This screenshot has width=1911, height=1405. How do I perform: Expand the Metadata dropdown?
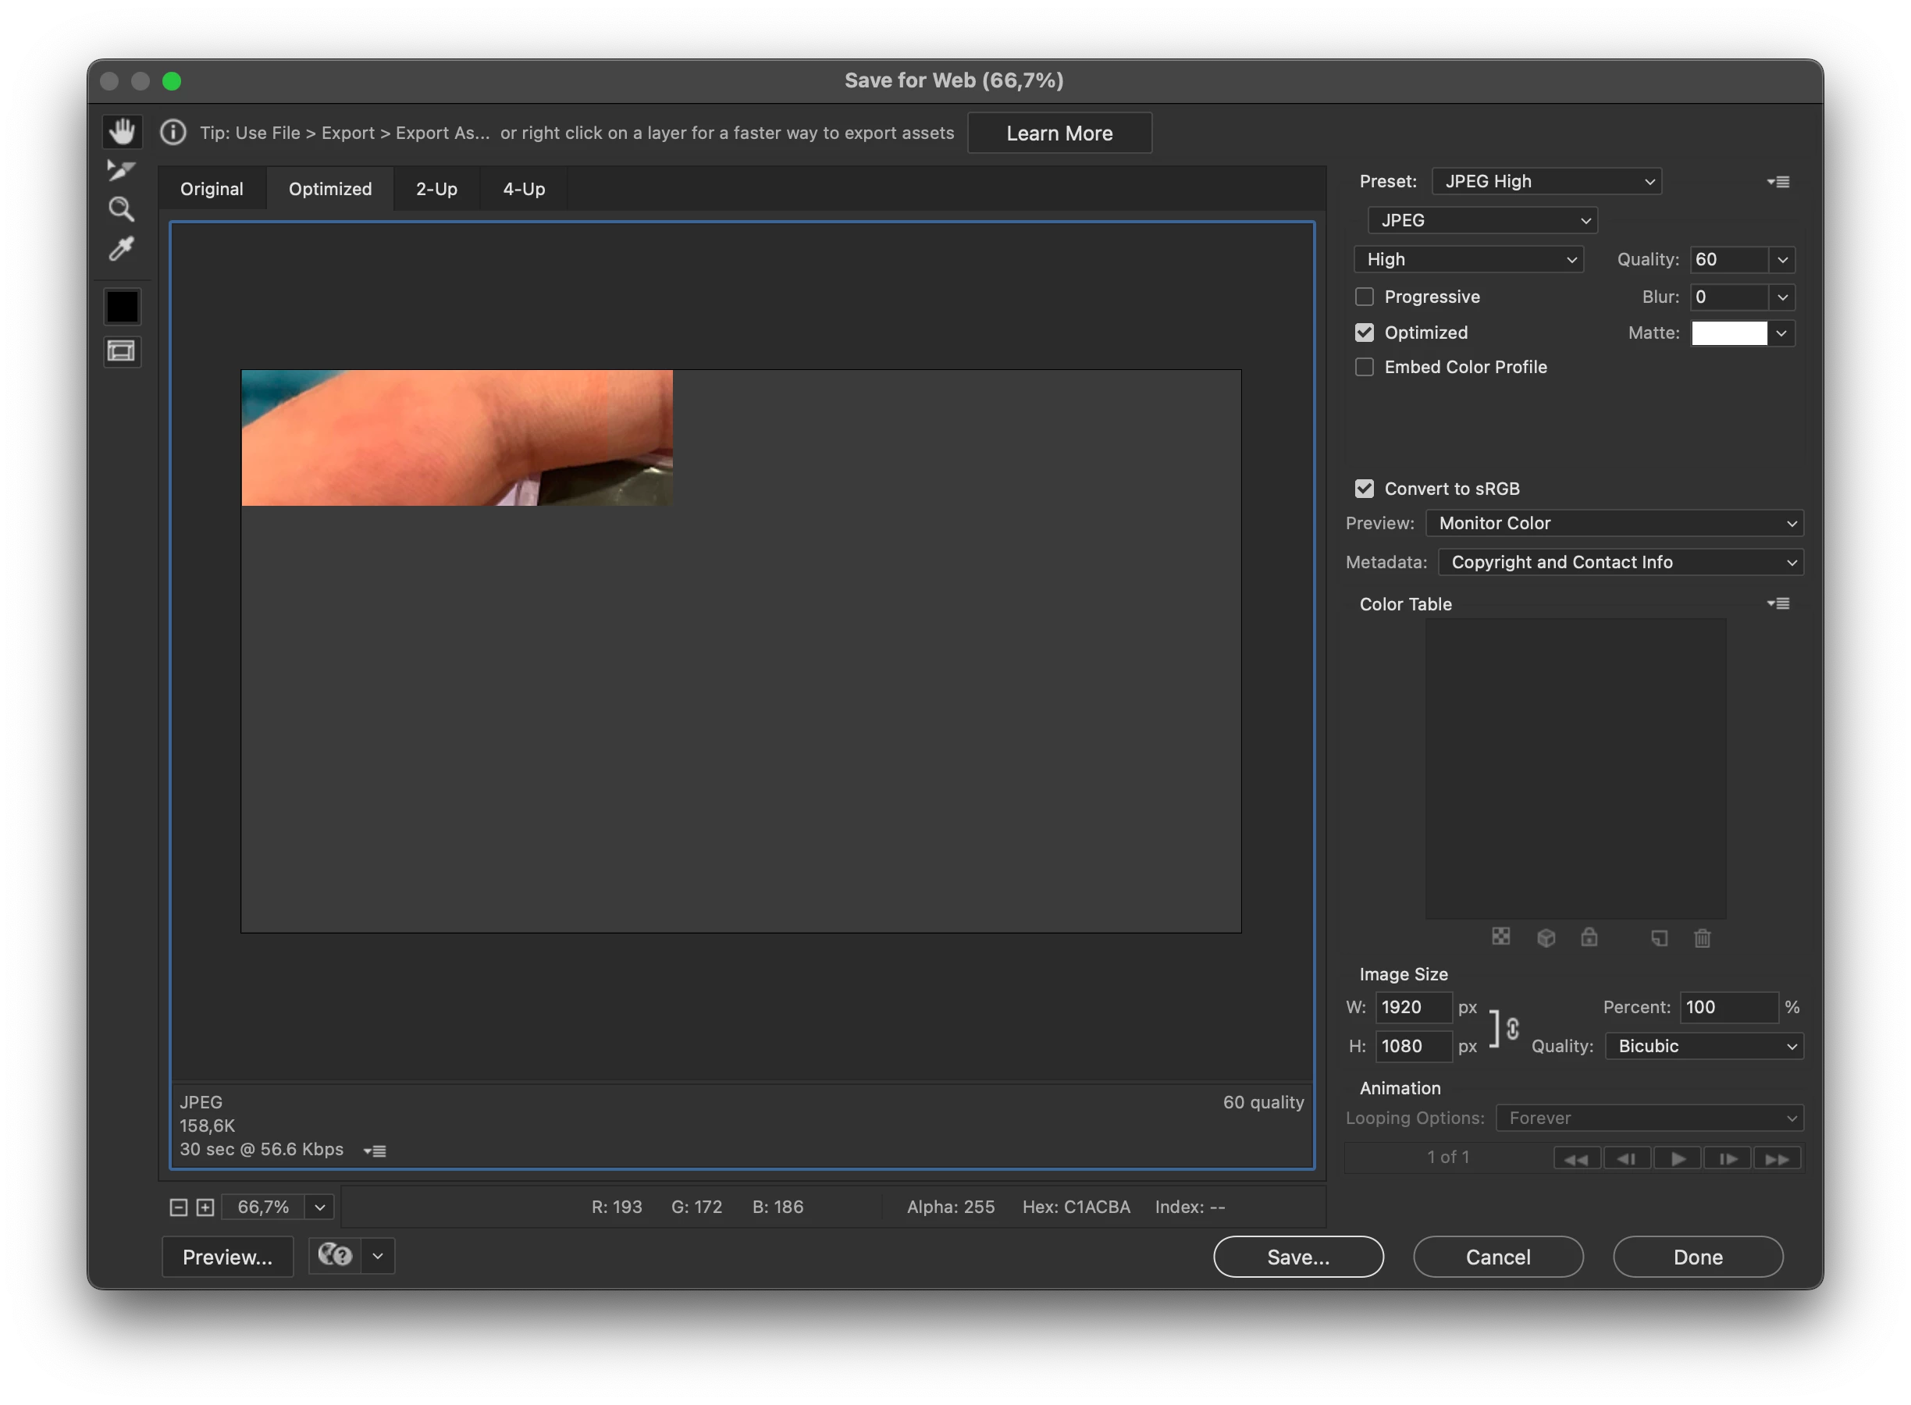[x=1620, y=562]
